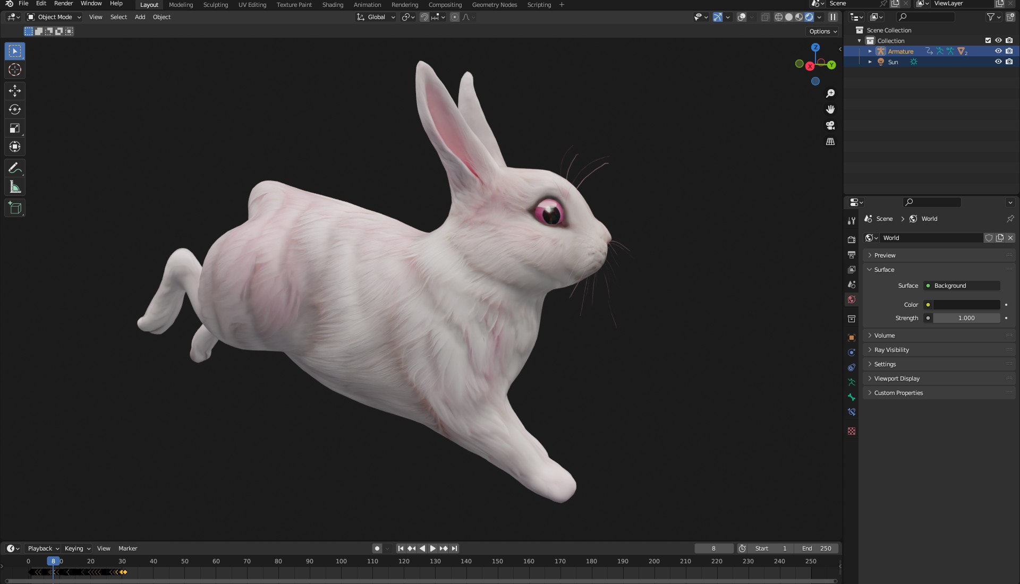Switch to the Sculpting workspace tab
The image size is (1020, 584).
click(x=215, y=5)
